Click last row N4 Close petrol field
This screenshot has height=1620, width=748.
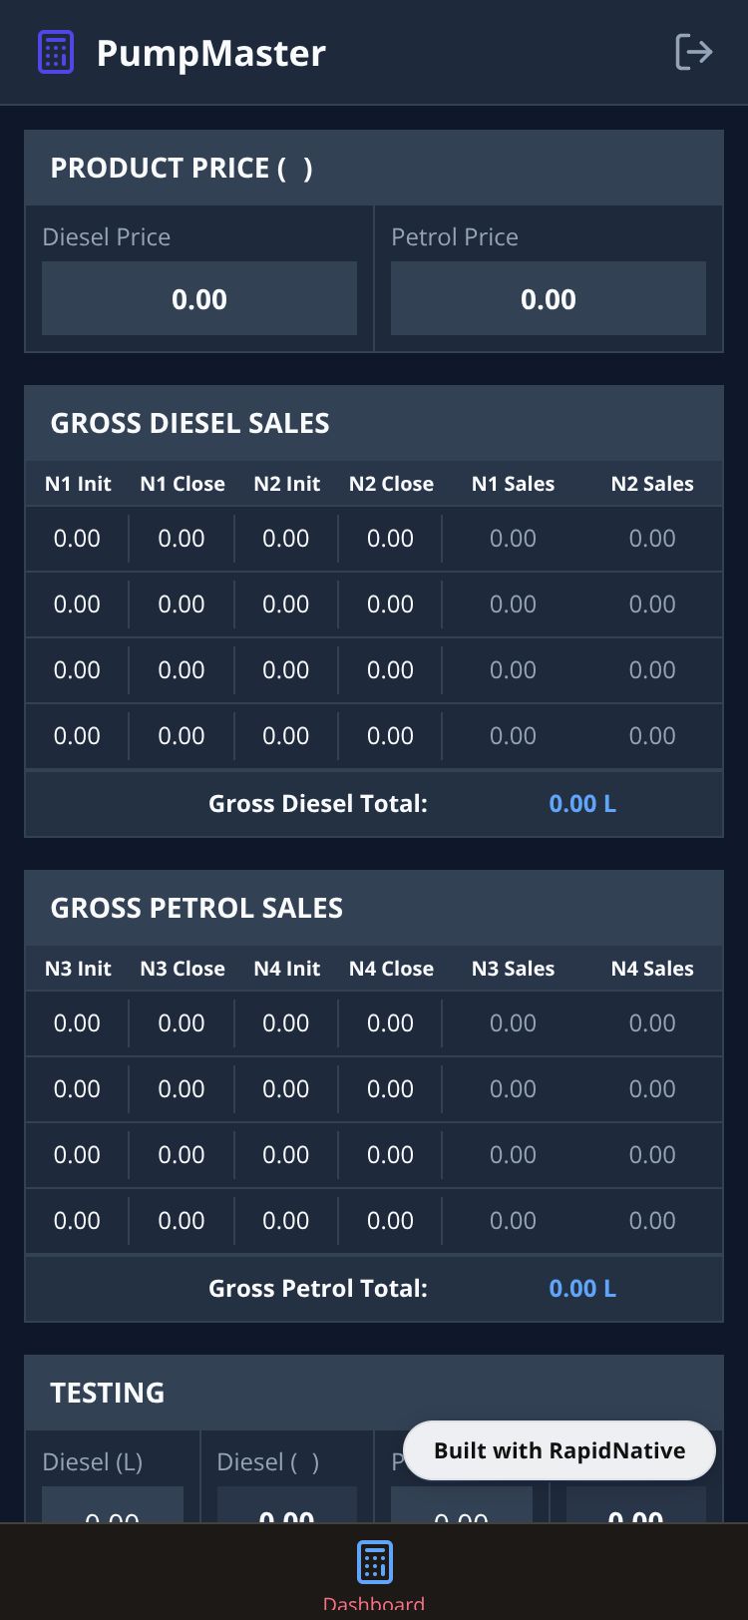click(390, 1221)
